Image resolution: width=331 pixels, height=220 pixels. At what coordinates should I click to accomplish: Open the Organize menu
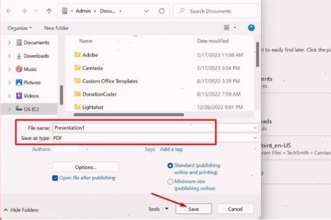(x=19, y=28)
